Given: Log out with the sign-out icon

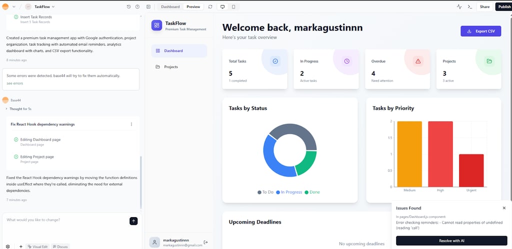Looking at the screenshot, I should coord(205,242).
